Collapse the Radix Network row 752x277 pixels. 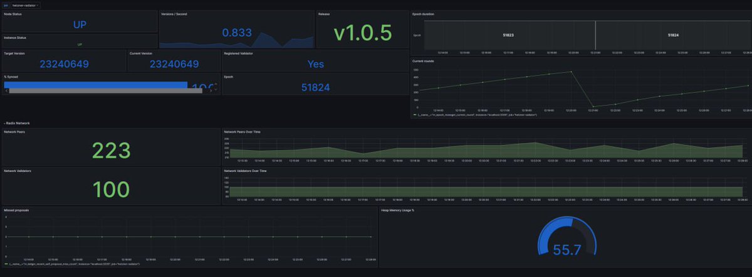click(x=17, y=124)
